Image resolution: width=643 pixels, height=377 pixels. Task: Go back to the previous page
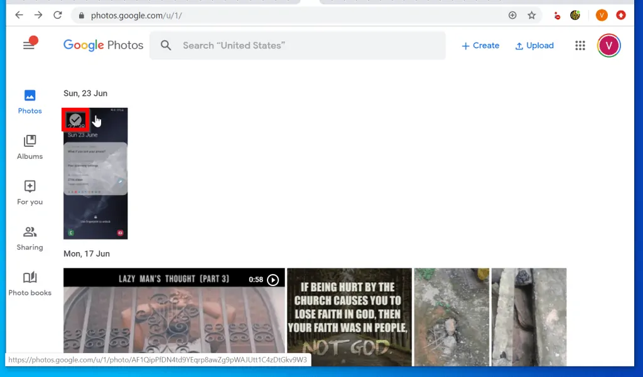pos(19,15)
